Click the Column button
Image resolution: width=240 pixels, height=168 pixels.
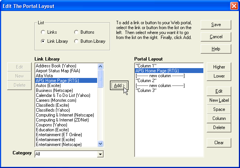coord(219,118)
